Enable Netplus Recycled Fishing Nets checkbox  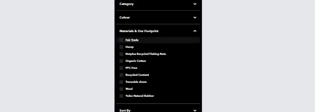pyautogui.click(x=121, y=54)
